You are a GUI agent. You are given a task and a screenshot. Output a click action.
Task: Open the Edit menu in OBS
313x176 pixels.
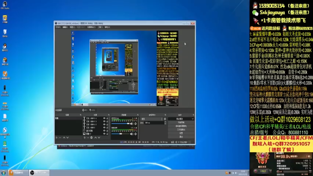point(65,27)
